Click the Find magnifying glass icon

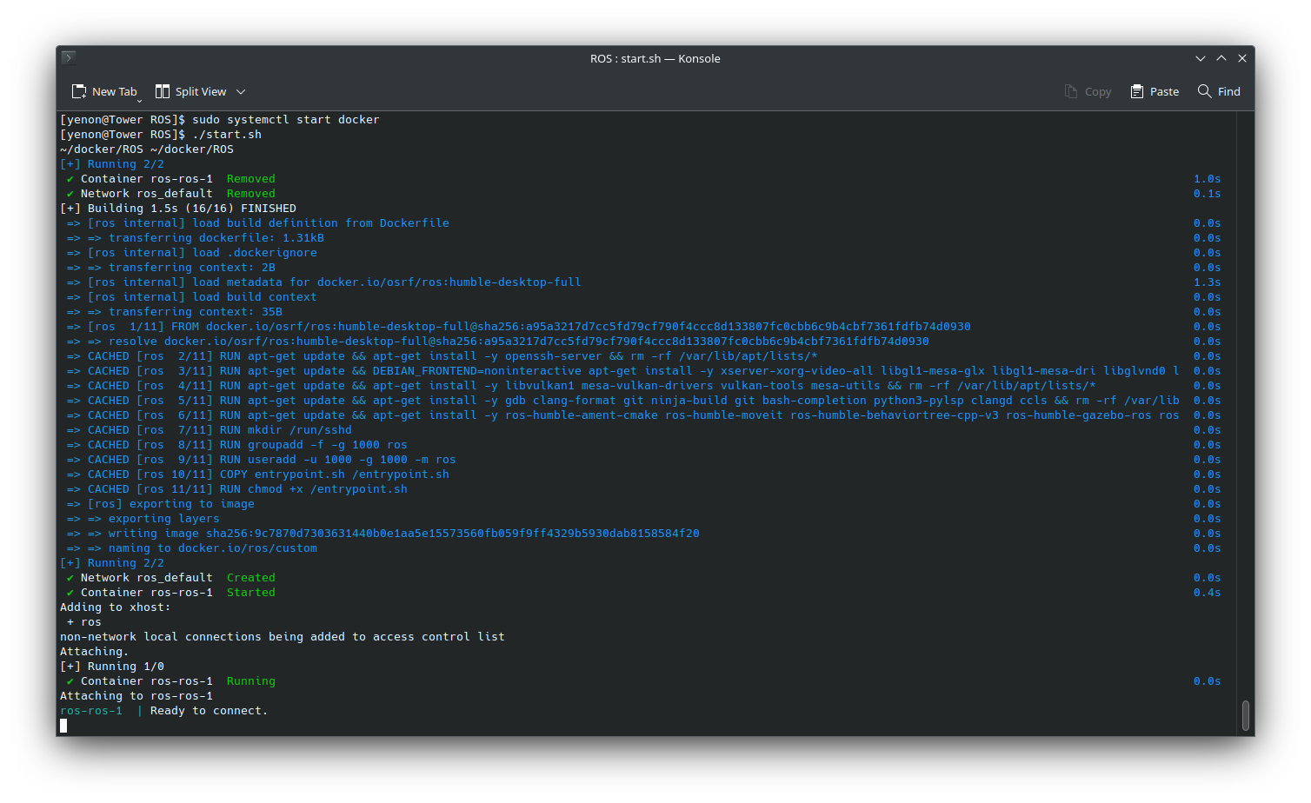1204,91
